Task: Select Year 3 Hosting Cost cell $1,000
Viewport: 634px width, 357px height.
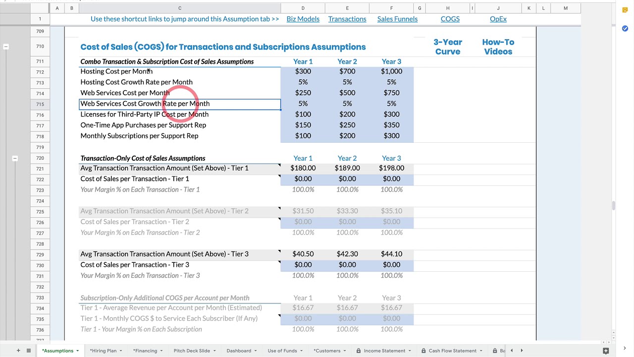Action: 391,71
